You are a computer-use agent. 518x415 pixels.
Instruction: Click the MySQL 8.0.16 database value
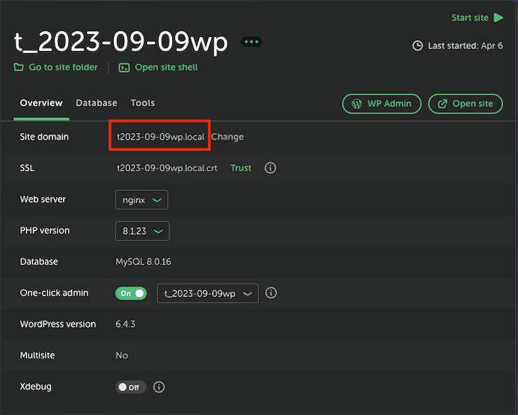(x=143, y=262)
